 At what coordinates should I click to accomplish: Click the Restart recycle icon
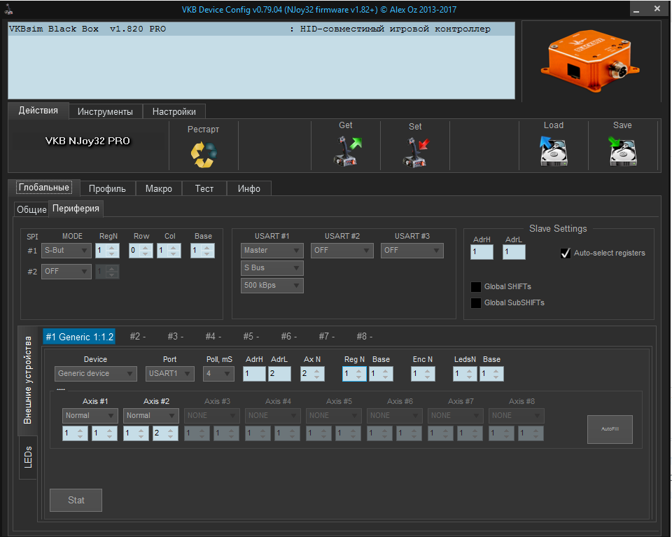(x=204, y=154)
